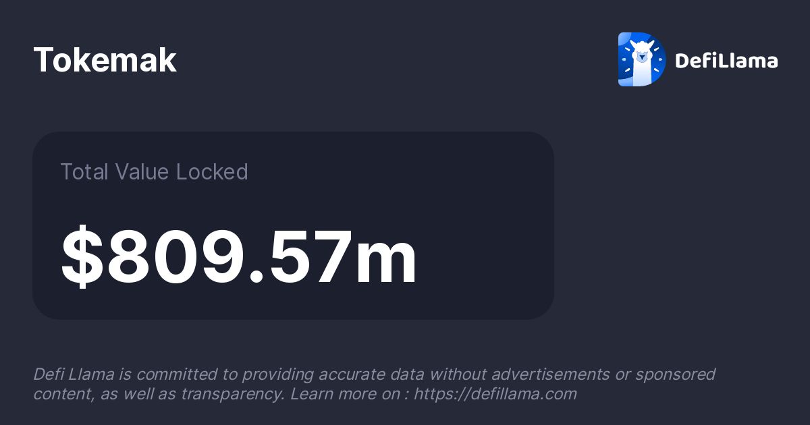Screen dimensions: 810x425
Task: Click the DefiLlama llama logo icon
Action: (x=642, y=59)
